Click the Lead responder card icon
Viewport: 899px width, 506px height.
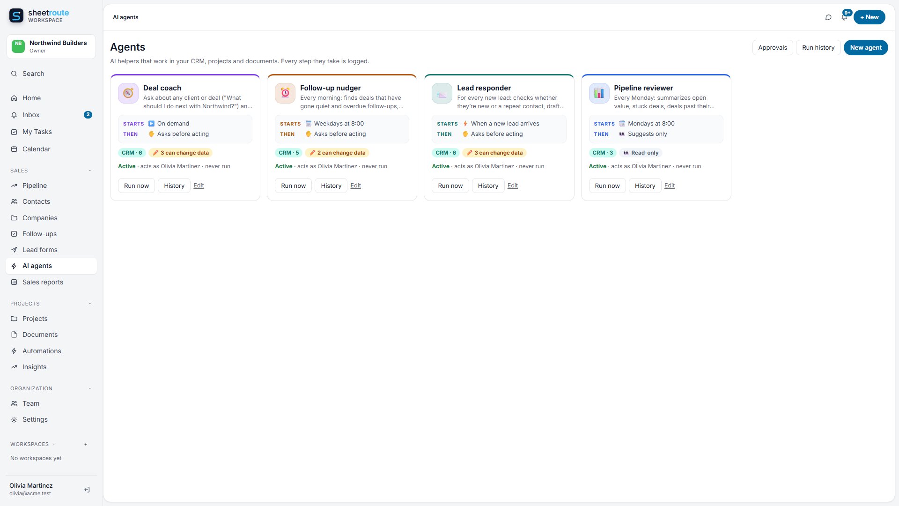442,93
